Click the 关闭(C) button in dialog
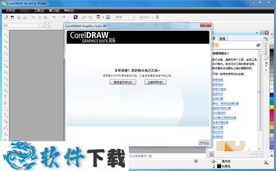 (x=204, y=142)
